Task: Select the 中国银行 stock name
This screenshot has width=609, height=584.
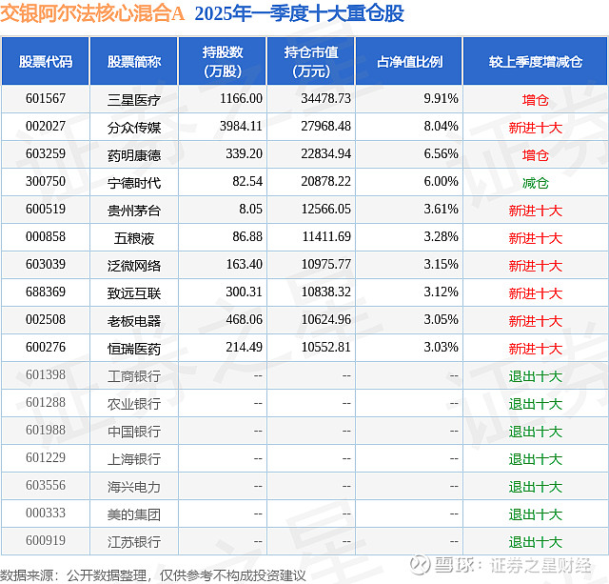Action: pos(134,432)
